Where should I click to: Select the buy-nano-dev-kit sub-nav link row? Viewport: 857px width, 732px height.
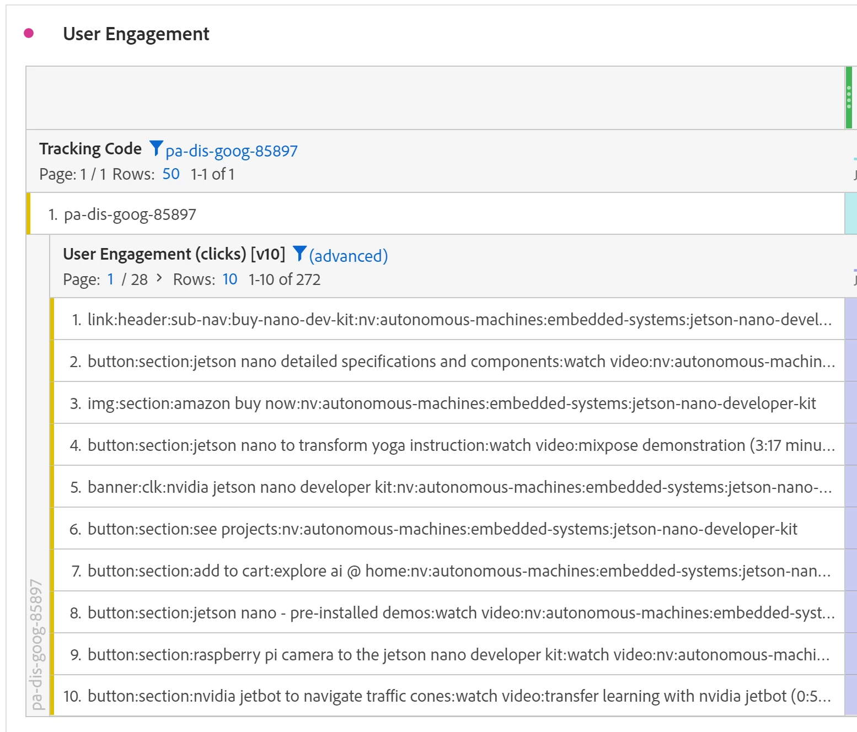click(459, 320)
